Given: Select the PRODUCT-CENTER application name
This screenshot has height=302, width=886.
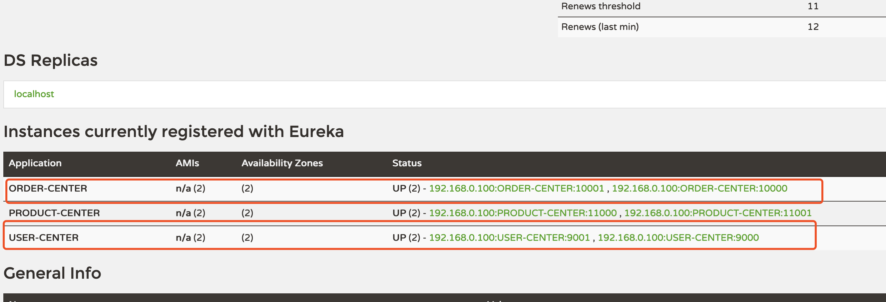Looking at the screenshot, I should click(54, 213).
